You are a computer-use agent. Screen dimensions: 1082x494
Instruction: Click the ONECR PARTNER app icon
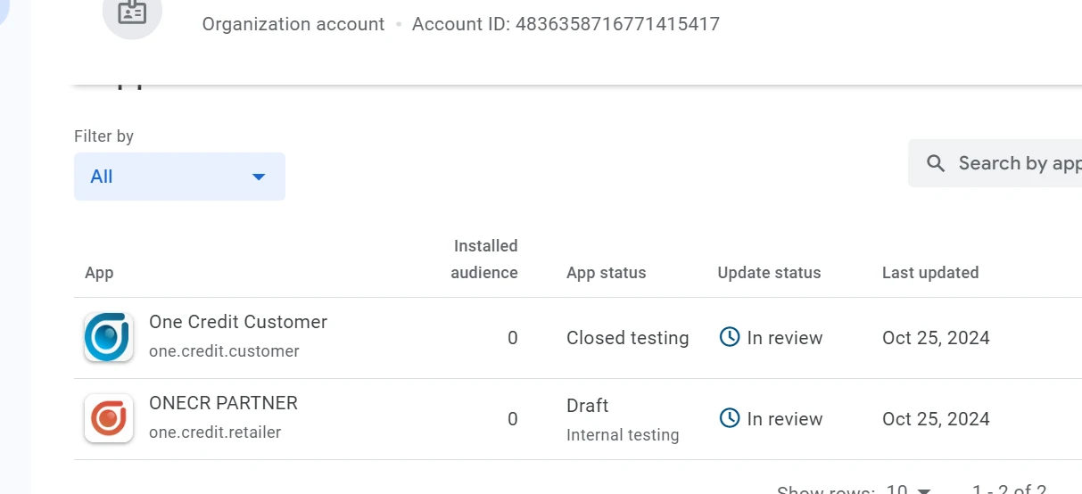(x=109, y=418)
